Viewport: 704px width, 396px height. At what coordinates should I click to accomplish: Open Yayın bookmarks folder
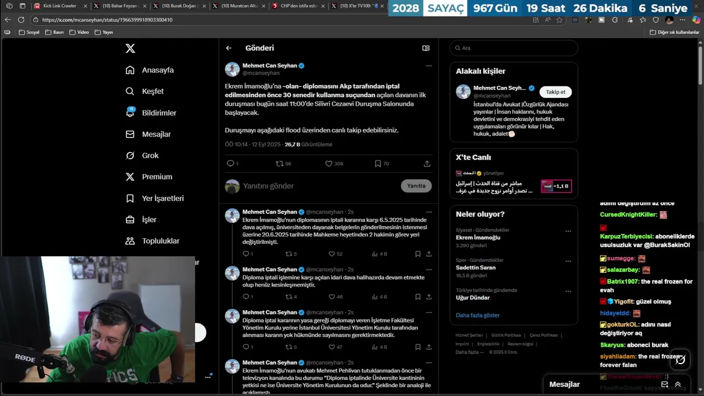(x=104, y=32)
